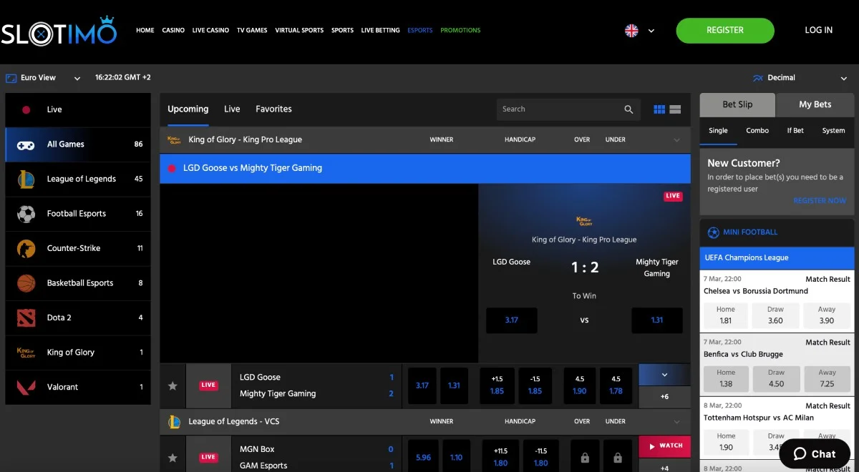Open the Favorites tab
The image size is (859, 472).
pyautogui.click(x=273, y=109)
